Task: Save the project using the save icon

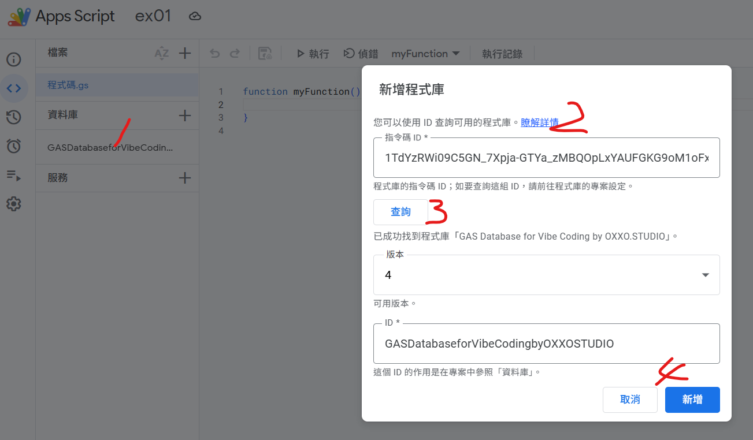Action: 265,53
